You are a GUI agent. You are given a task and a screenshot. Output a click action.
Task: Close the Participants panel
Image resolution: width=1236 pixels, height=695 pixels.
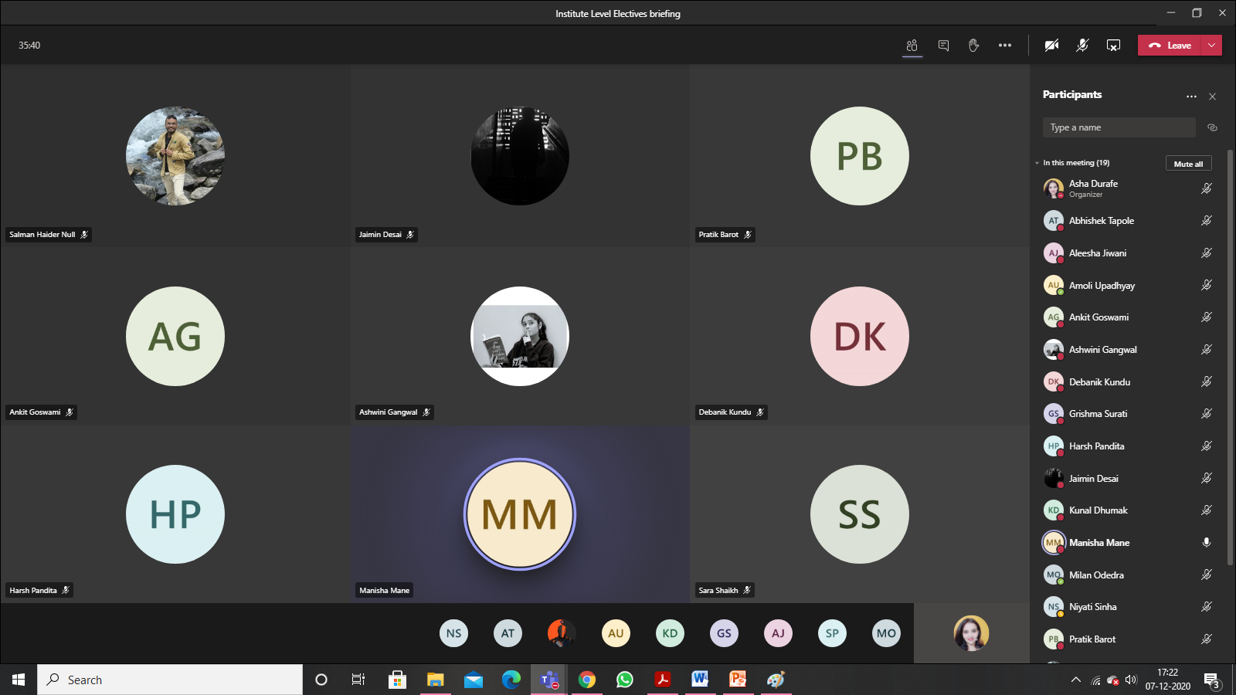pos(1212,97)
